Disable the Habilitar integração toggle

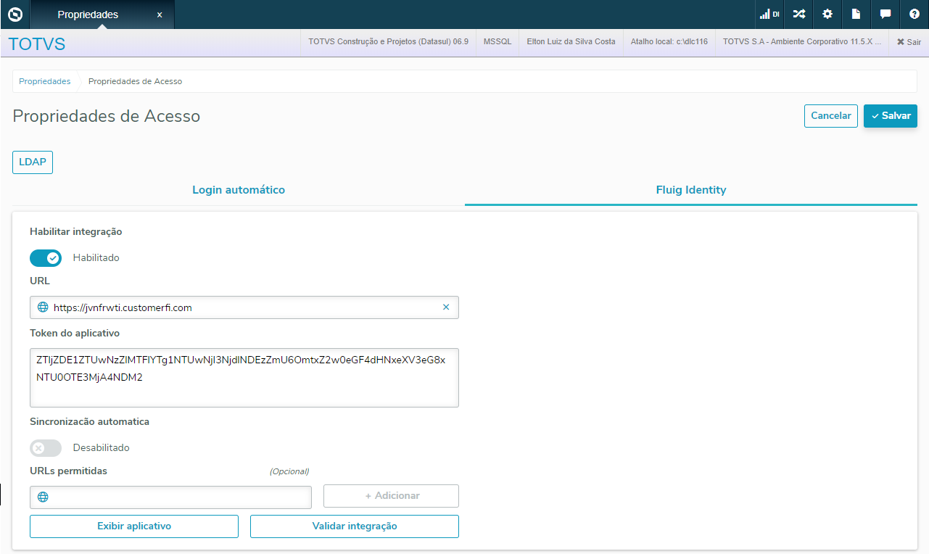[46, 258]
